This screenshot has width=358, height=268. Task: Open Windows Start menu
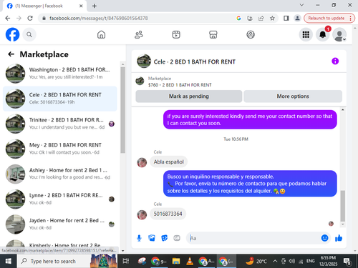[8, 261]
